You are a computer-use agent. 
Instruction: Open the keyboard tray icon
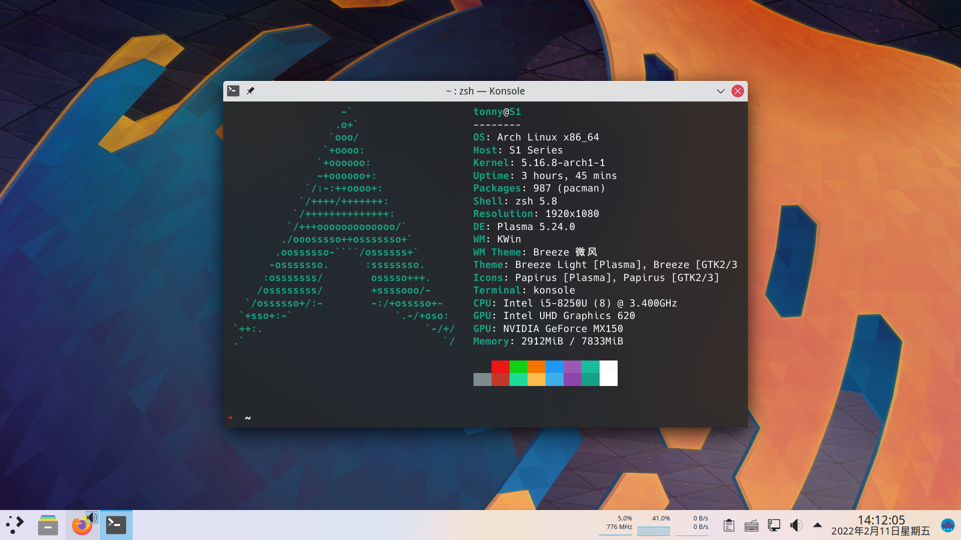751,525
